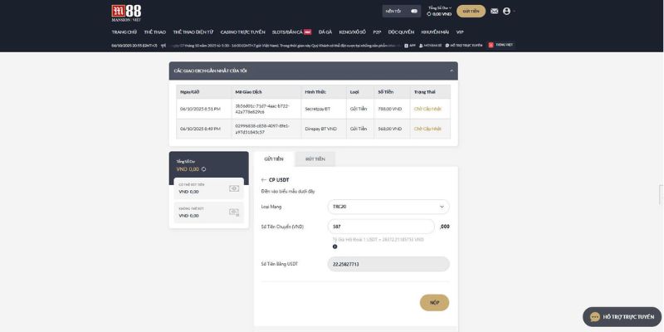This screenshot has height=332, width=664.
Task: Open the mail inbox envelope icon
Action: point(495,12)
